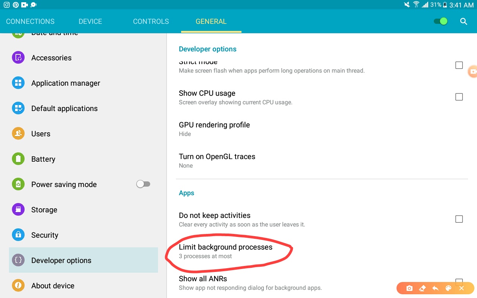Switch to the CONTROLS tab
The height and width of the screenshot is (298, 477).
[151, 21]
